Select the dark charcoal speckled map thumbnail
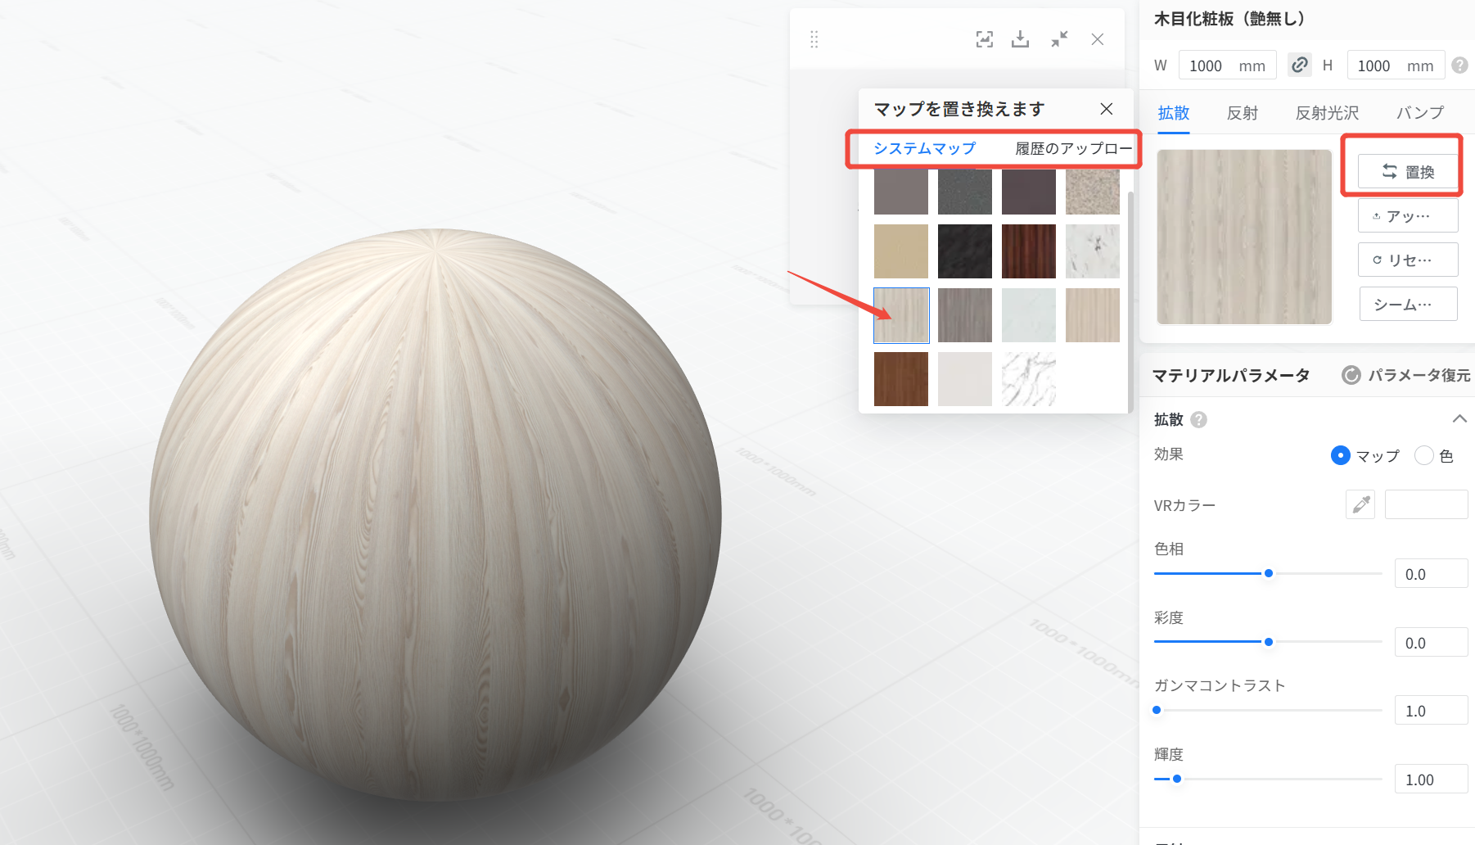The width and height of the screenshot is (1475, 845). [x=965, y=192]
